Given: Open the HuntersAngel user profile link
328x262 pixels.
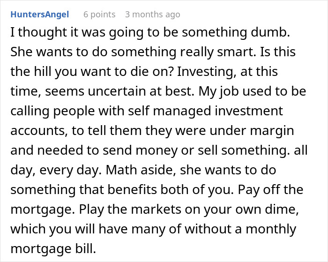Looking at the screenshot, I should coord(40,15).
